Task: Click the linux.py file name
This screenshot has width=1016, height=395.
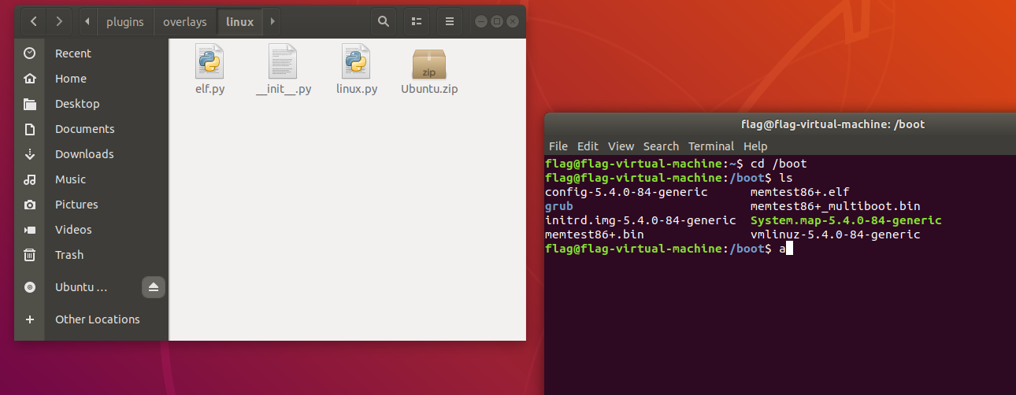Action: 357,89
